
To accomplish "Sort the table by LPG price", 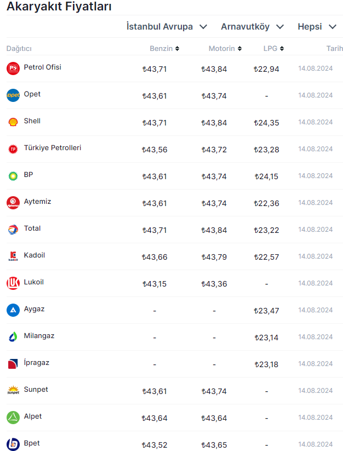I will click(273, 49).
